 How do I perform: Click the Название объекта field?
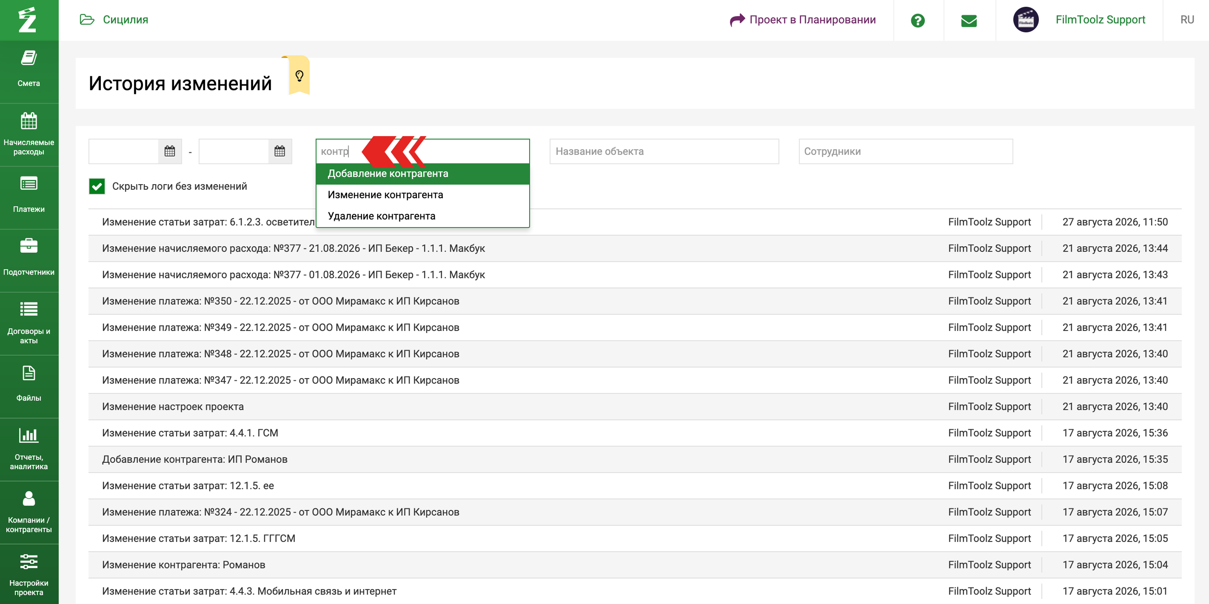(664, 151)
